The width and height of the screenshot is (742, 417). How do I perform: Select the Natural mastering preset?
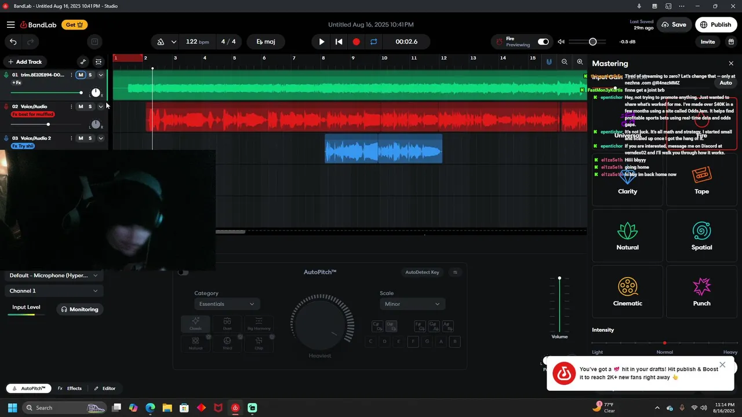pos(627,236)
